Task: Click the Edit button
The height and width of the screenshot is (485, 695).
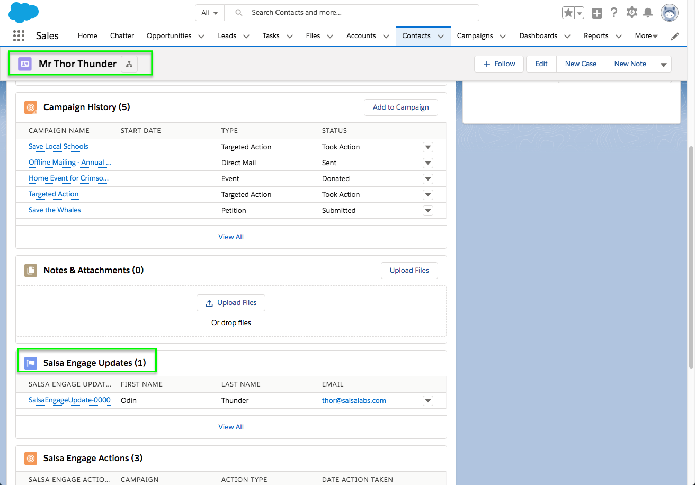Action: [541, 64]
